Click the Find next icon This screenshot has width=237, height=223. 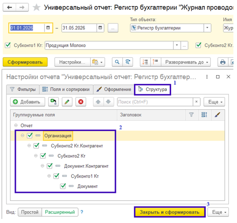(x=128, y=62)
